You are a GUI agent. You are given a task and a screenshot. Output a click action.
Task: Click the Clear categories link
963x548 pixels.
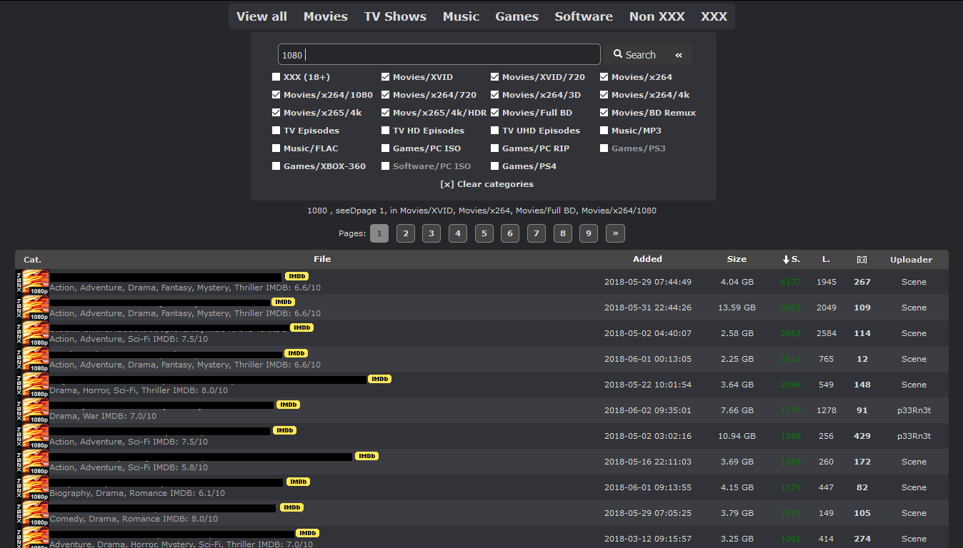(487, 184)
